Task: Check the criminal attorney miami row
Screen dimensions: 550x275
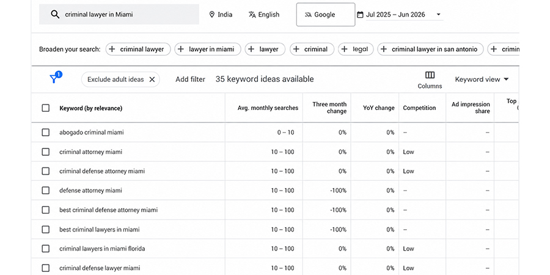Action: (x=46, y=152)
